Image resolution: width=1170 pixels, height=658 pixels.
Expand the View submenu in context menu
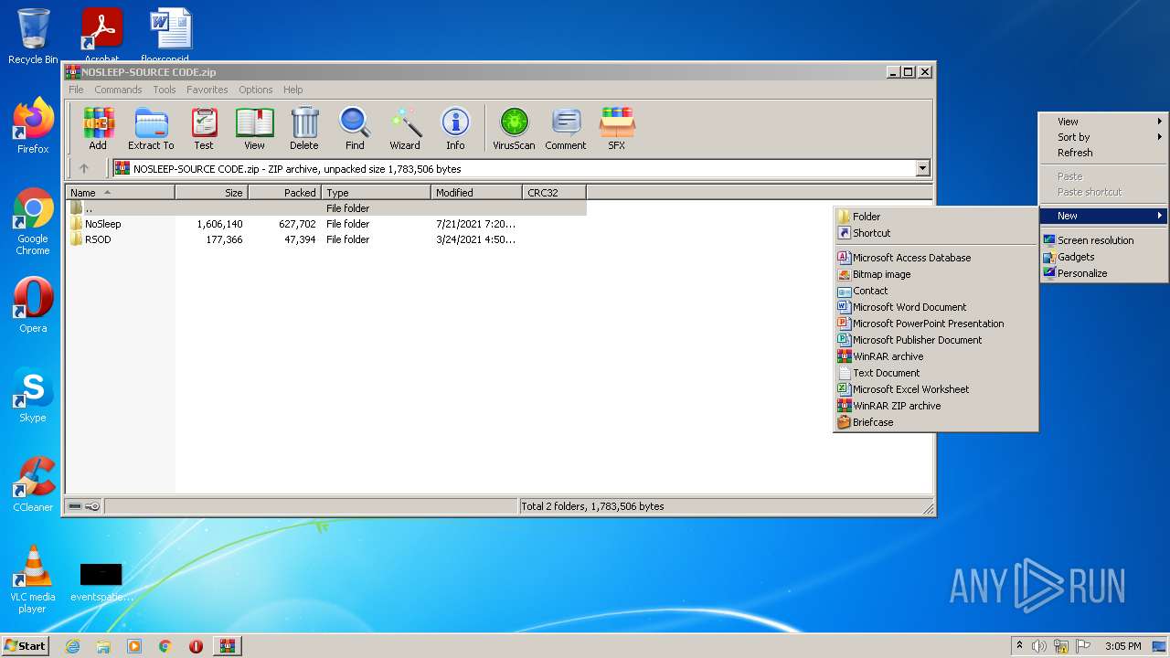coord(1103,122)
